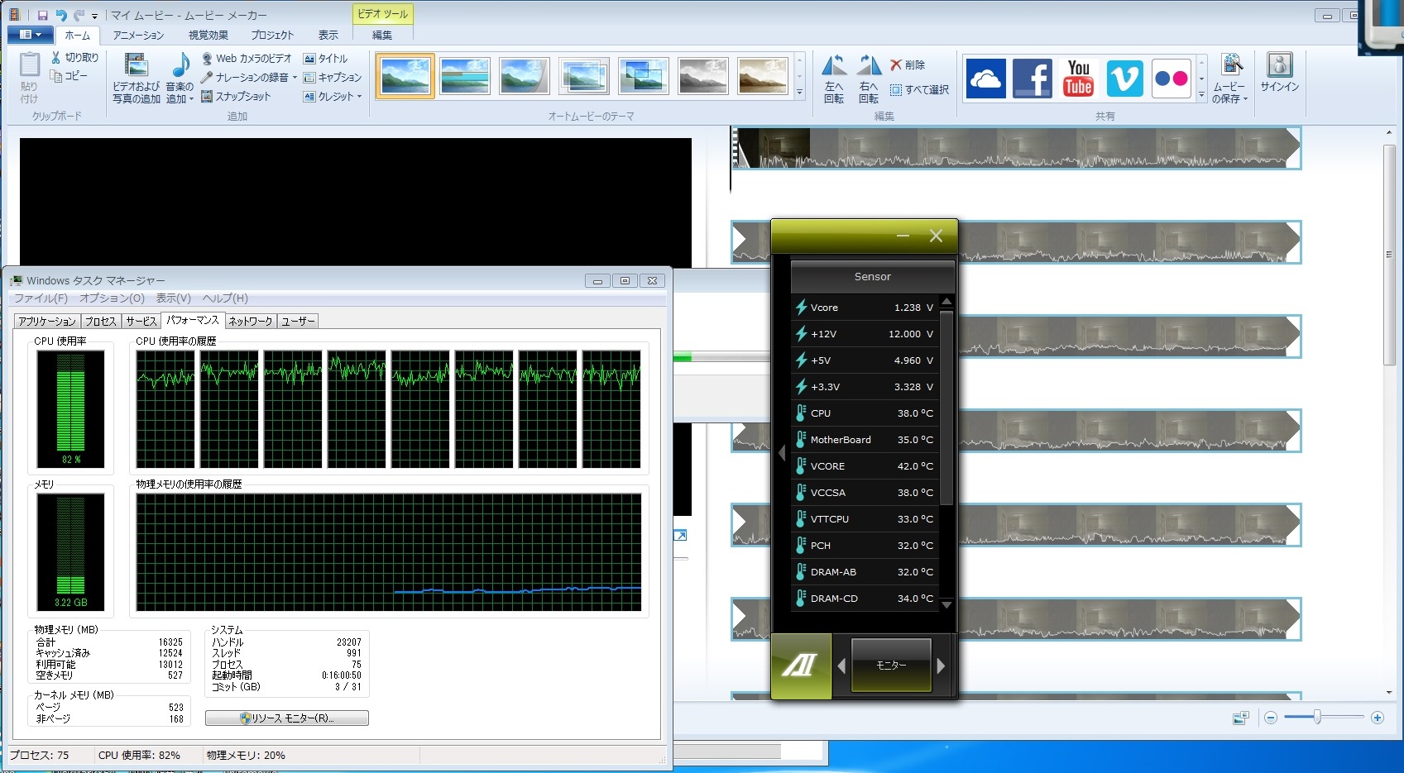Expand the record narration dropdown arrow
This screenshot has height=773, width=1404.
[x=295, y=78]
